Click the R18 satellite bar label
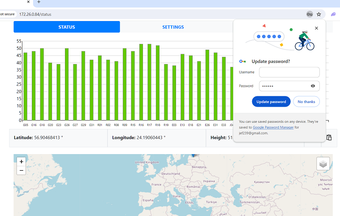This screenshot has height=216, width=340. tap(158, 125)
